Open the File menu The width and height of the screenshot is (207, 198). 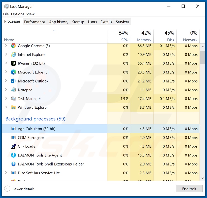pyautogui.click(x=6, y=14)
